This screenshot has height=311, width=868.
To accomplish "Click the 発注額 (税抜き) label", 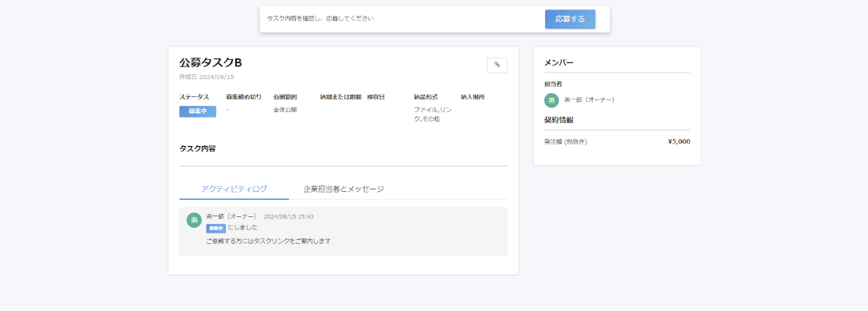I will click(566, 141).
